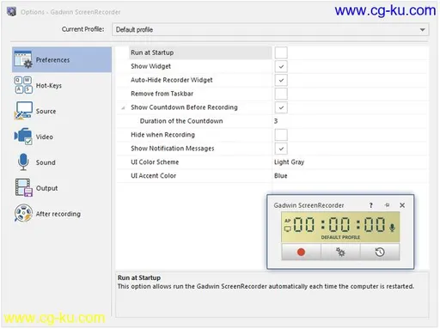Screen dimensions: 440x329
Task: Select the Show Widget row label
Action: click(x=150, y=66)
